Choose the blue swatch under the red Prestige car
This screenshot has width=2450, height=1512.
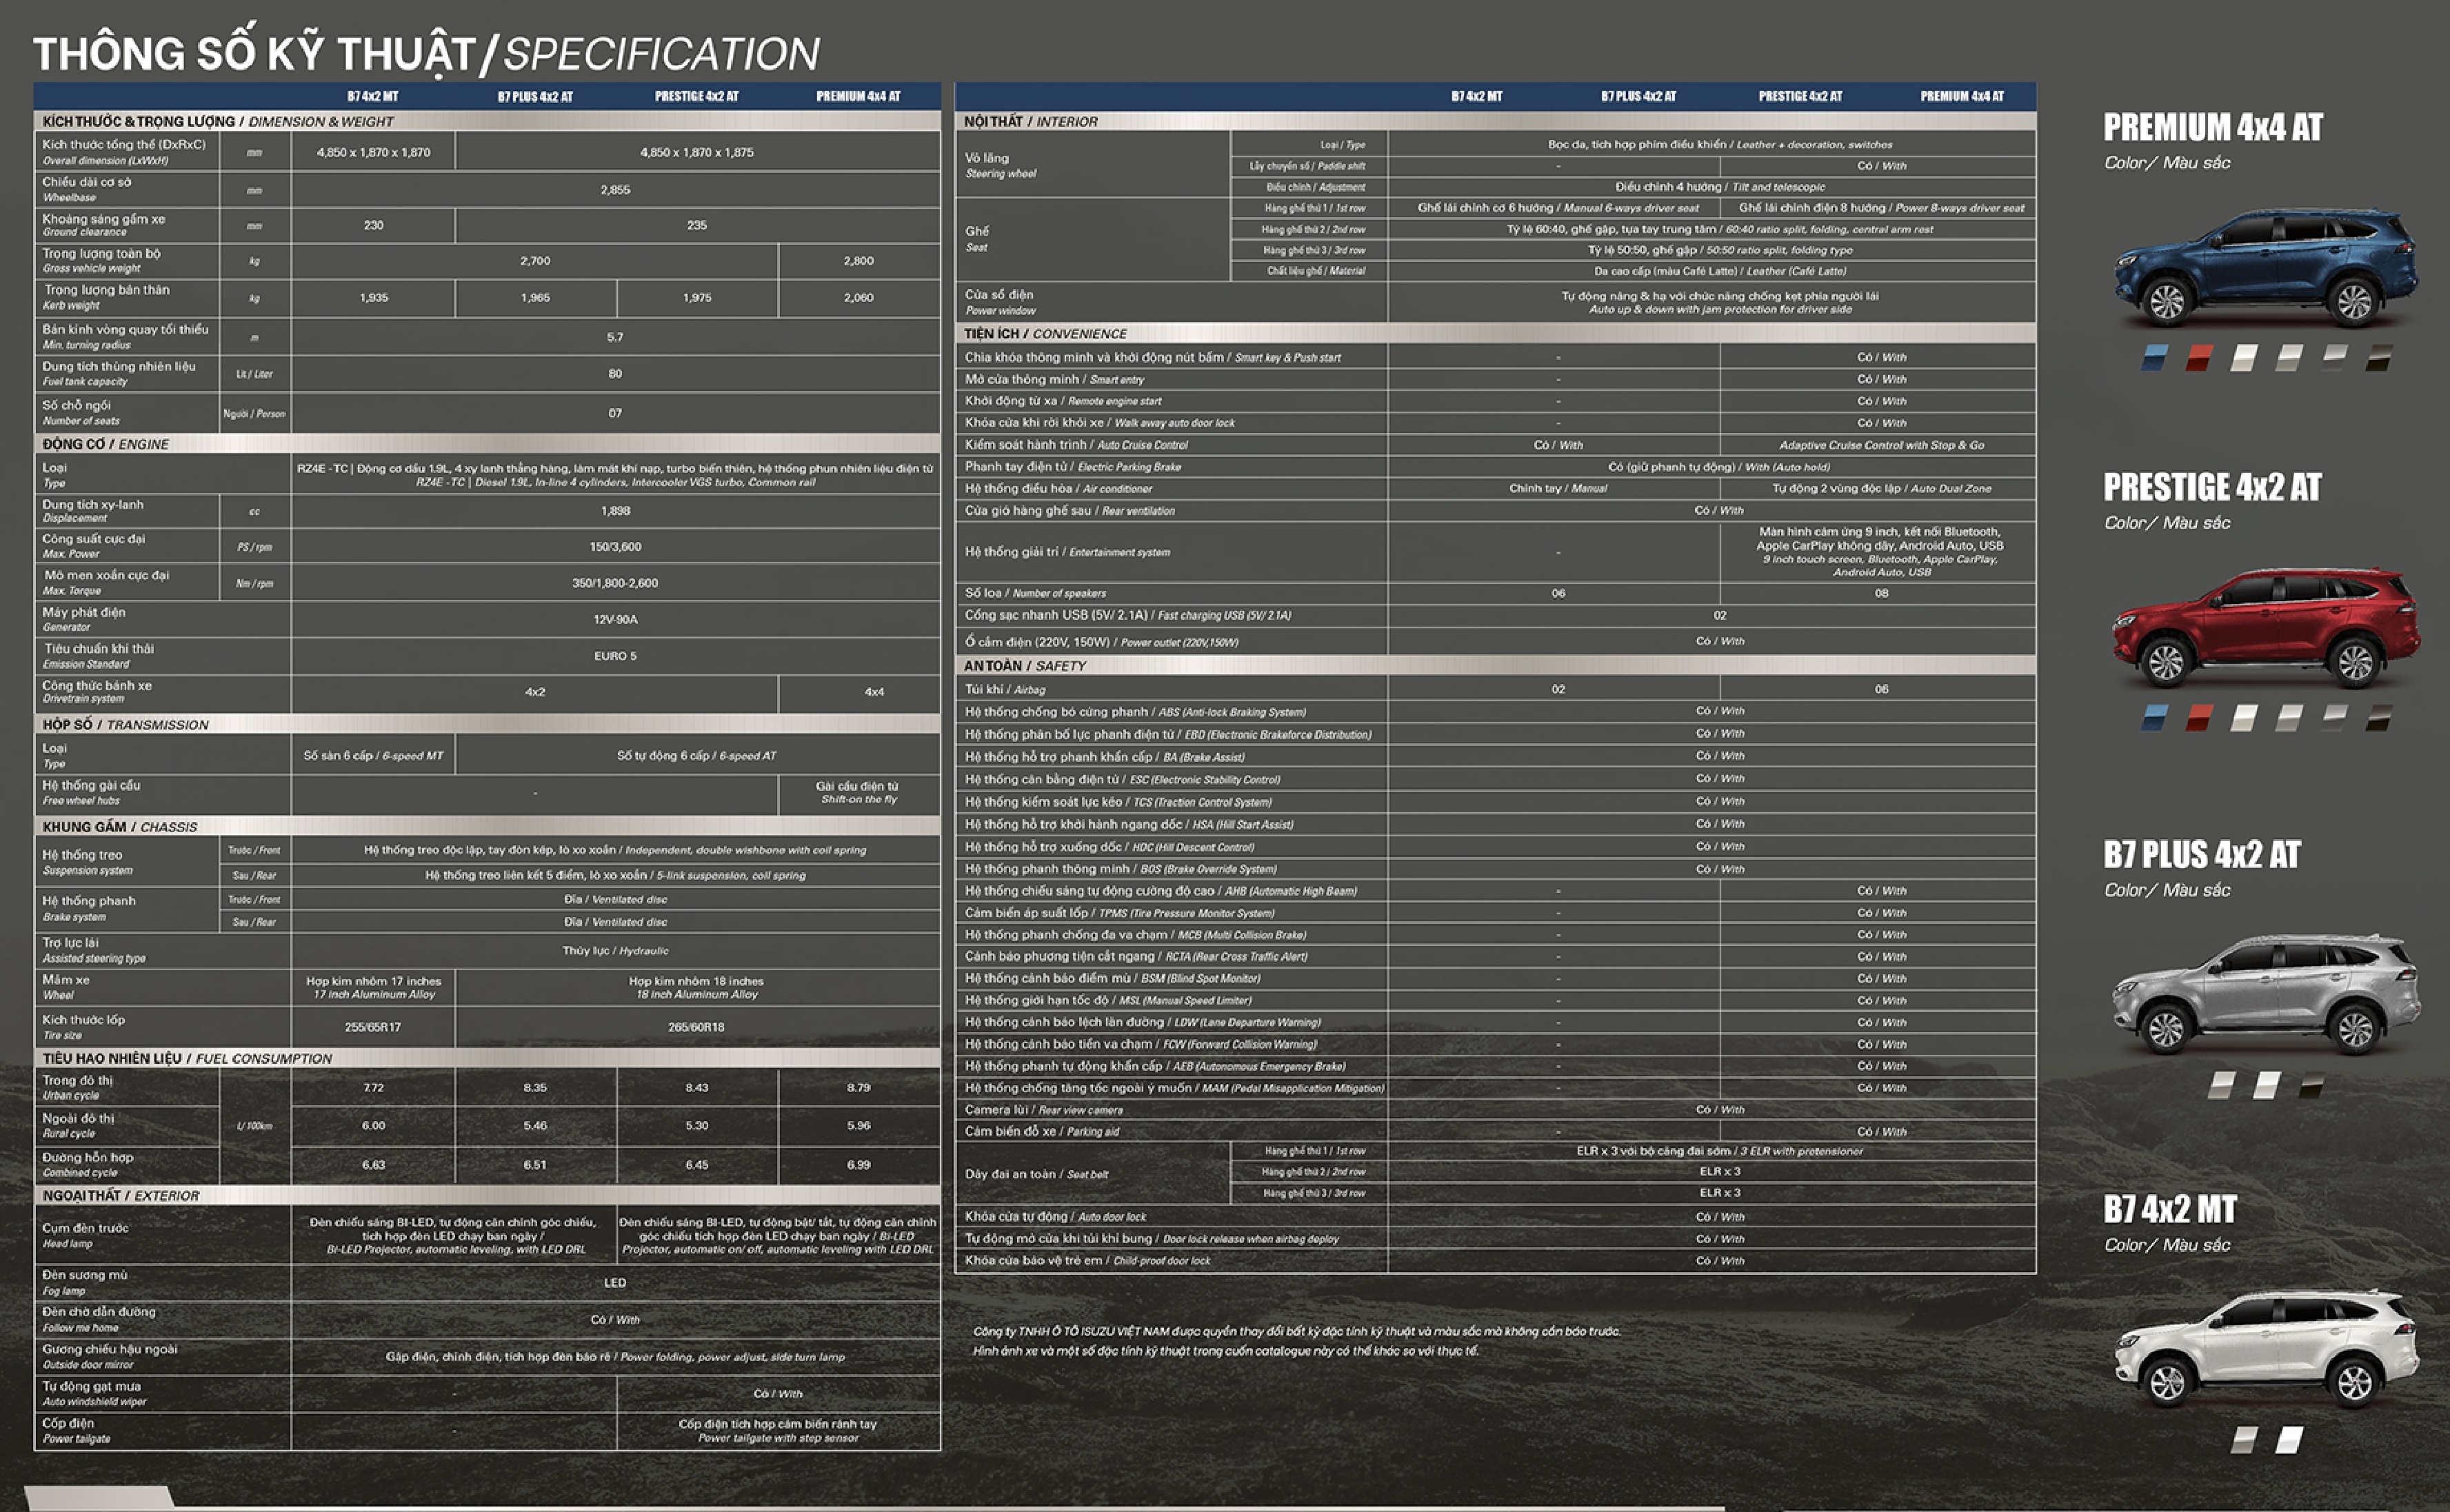(x=2154, y=717)
